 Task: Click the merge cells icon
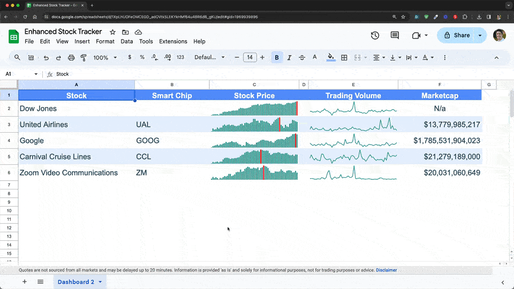tap(357, 58)
